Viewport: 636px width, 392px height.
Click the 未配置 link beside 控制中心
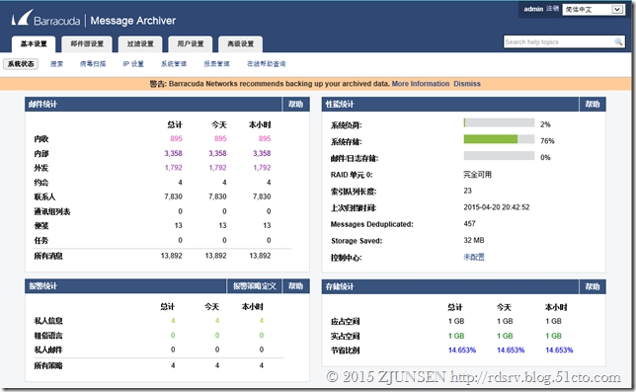point(474,257)
